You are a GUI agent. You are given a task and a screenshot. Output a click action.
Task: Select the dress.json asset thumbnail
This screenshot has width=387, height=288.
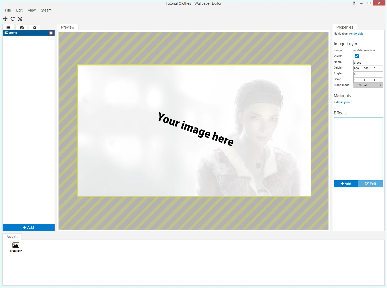tap(16, 247)
